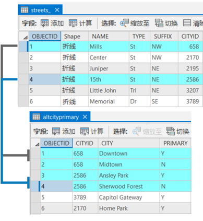Click CITYID 3789 cell in streets_ table
Viewport: 203px width, 221px height.
190,101
